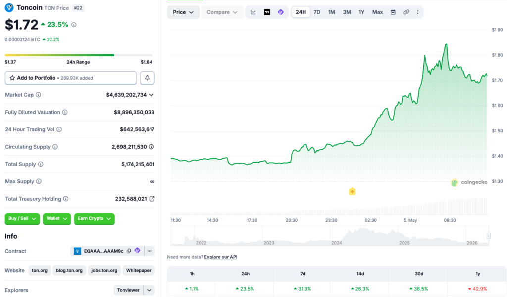Click the 30d change value 38.5%
This screenshot has width=507, height=297.
pos(419,289)
